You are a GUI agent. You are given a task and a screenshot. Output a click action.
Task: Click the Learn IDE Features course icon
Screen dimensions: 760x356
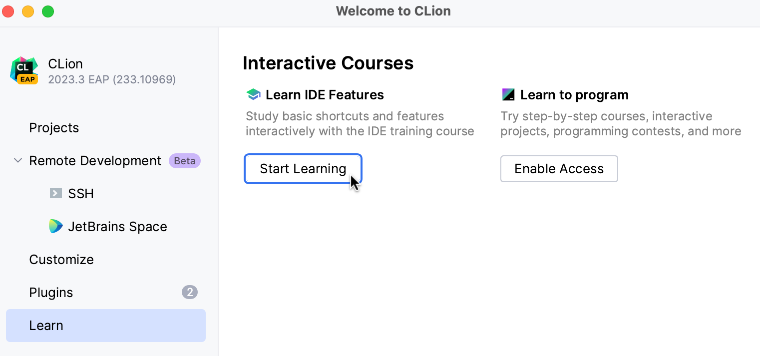[253, 94]
